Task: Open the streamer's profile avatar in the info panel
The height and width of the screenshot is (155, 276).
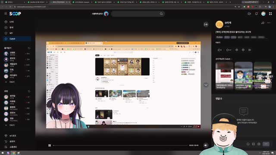Action: pyautogui.click(x=220, y=25)
